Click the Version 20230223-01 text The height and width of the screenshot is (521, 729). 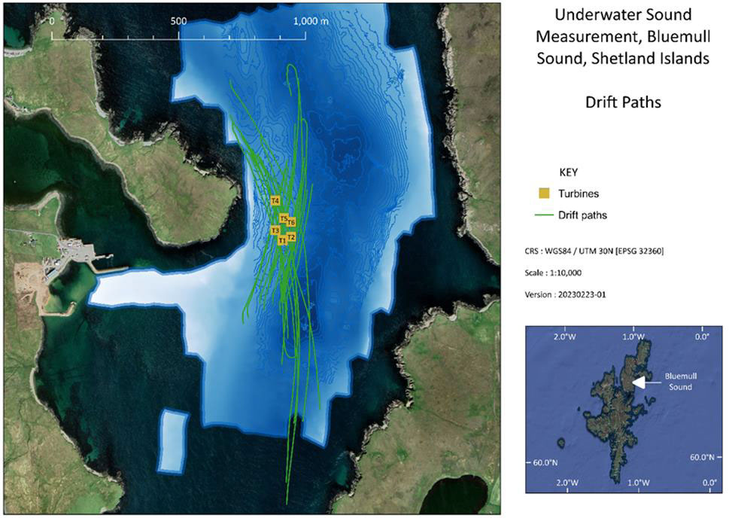(565, 294)
